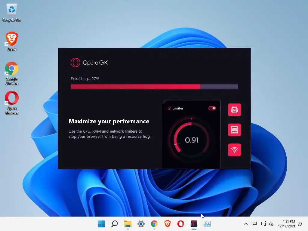The width and height of the screenshot is (308, 231).
Task: Click the moon notification icon
Action: 300,224
